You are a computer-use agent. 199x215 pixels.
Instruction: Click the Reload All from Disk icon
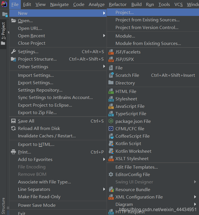pos(13,128)
